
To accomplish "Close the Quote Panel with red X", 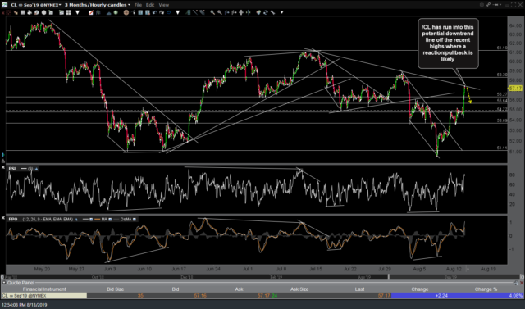I will point(522,283).
